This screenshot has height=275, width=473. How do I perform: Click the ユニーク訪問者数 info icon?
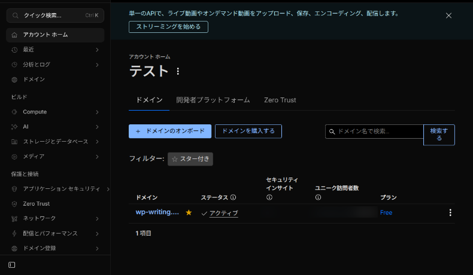pos(318,197)
